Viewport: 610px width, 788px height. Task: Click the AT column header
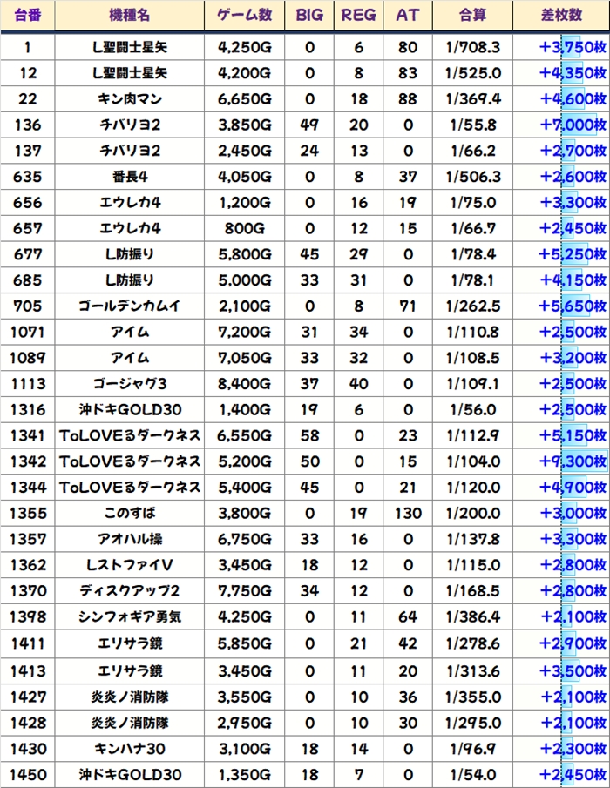[406, 16]
